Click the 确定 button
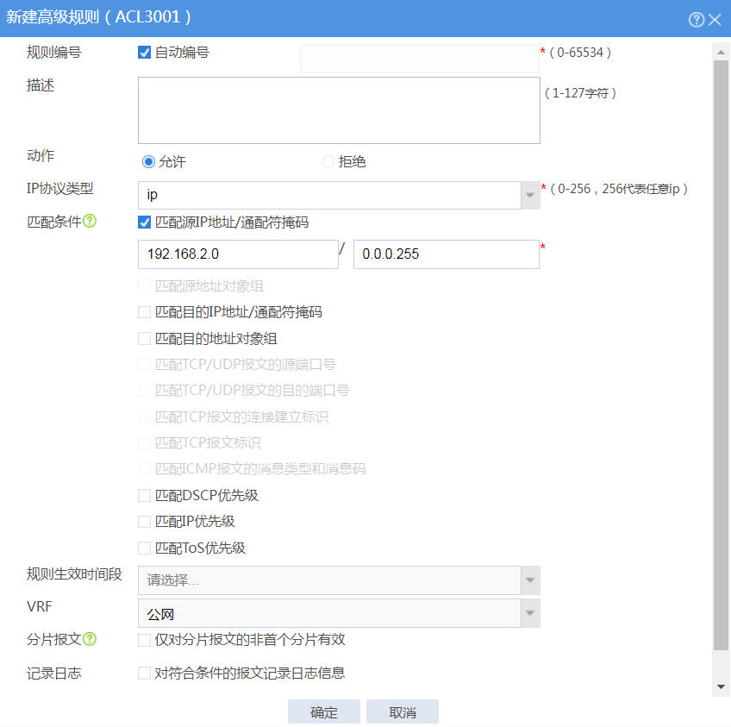 pos(324,712)
